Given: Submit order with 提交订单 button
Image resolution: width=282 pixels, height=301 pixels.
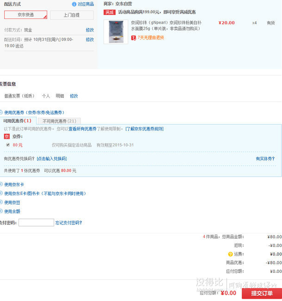Looking at the screenshot, I should pyautogui.click(x=262, y=293).
